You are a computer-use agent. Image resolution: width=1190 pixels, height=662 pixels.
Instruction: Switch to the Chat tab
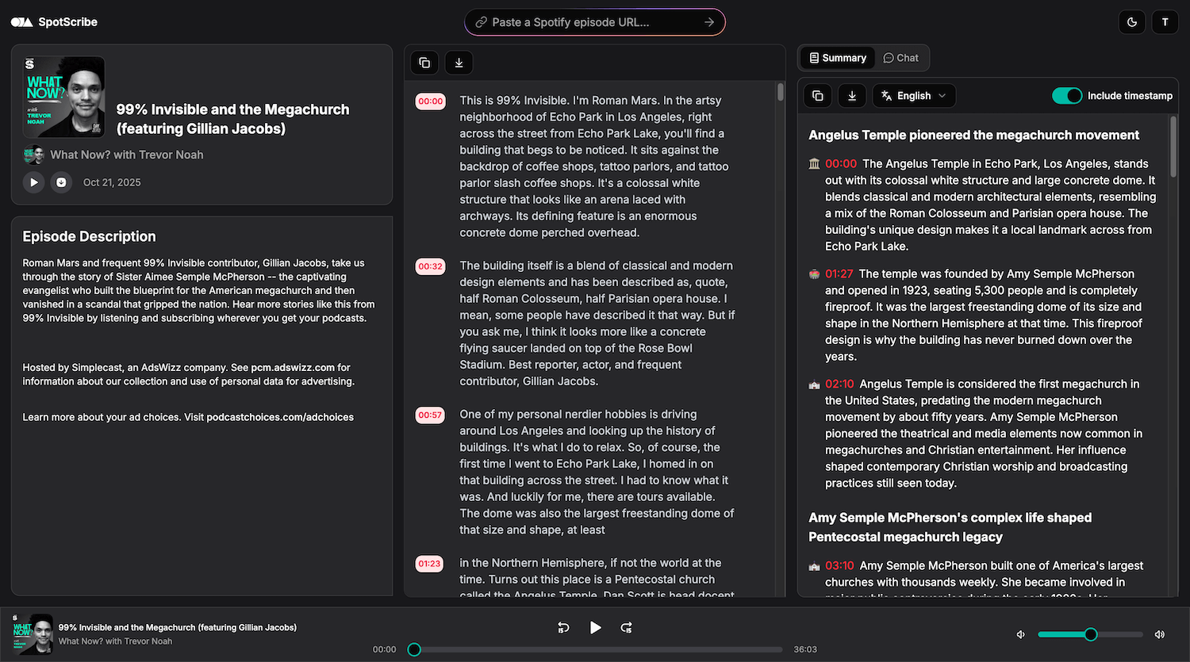(900, 57)
